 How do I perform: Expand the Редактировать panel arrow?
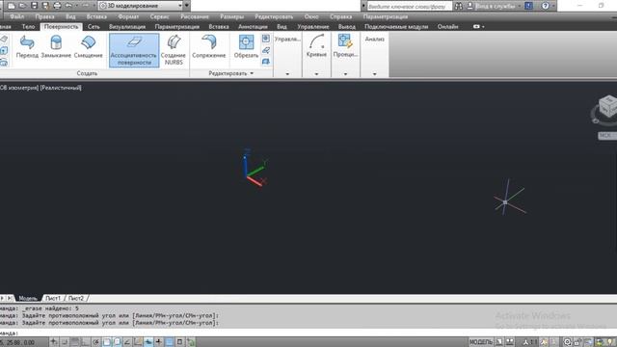point(252,73)
